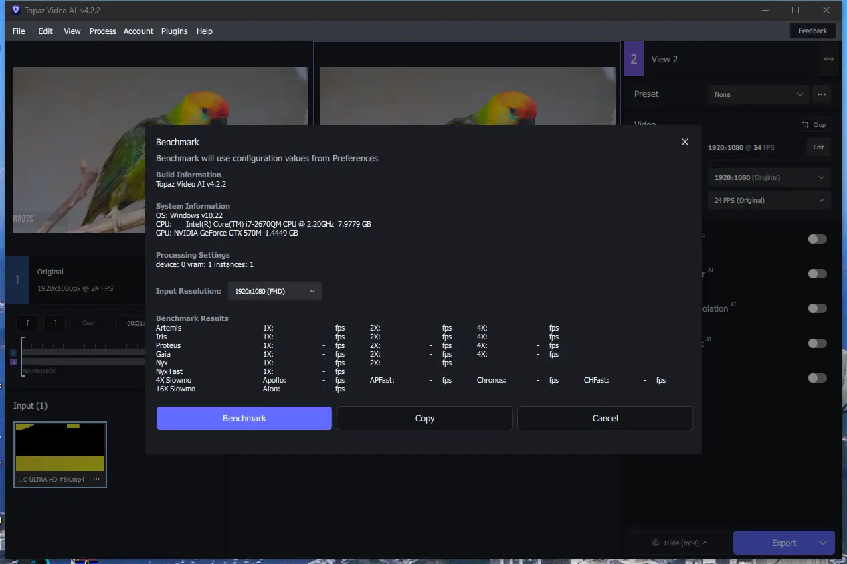
Task: Click the 4X Slowmo row label
Action: pyautogui.click(x=174, y=380)
